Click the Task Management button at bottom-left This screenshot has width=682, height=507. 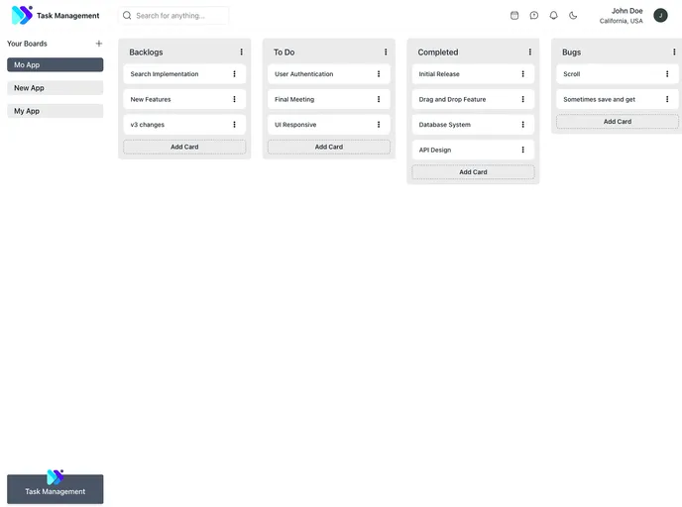pos(55,489)
